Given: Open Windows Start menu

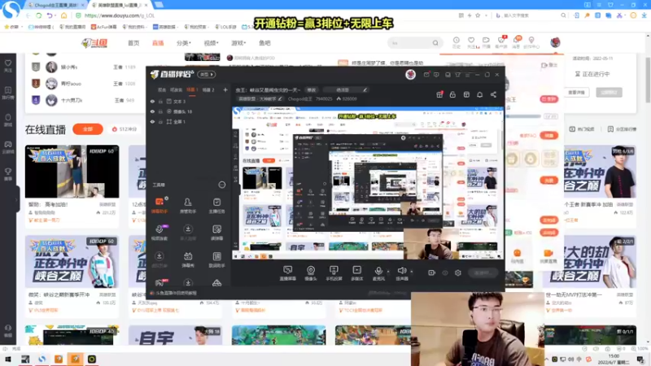Looking at the screenshot, I should 7,359.
